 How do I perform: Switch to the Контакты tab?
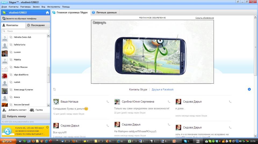point(13,25)
